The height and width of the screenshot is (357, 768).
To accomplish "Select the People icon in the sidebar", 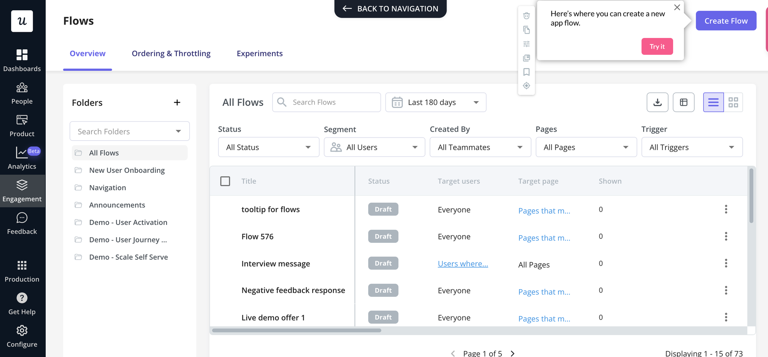I will pos(22,92).
